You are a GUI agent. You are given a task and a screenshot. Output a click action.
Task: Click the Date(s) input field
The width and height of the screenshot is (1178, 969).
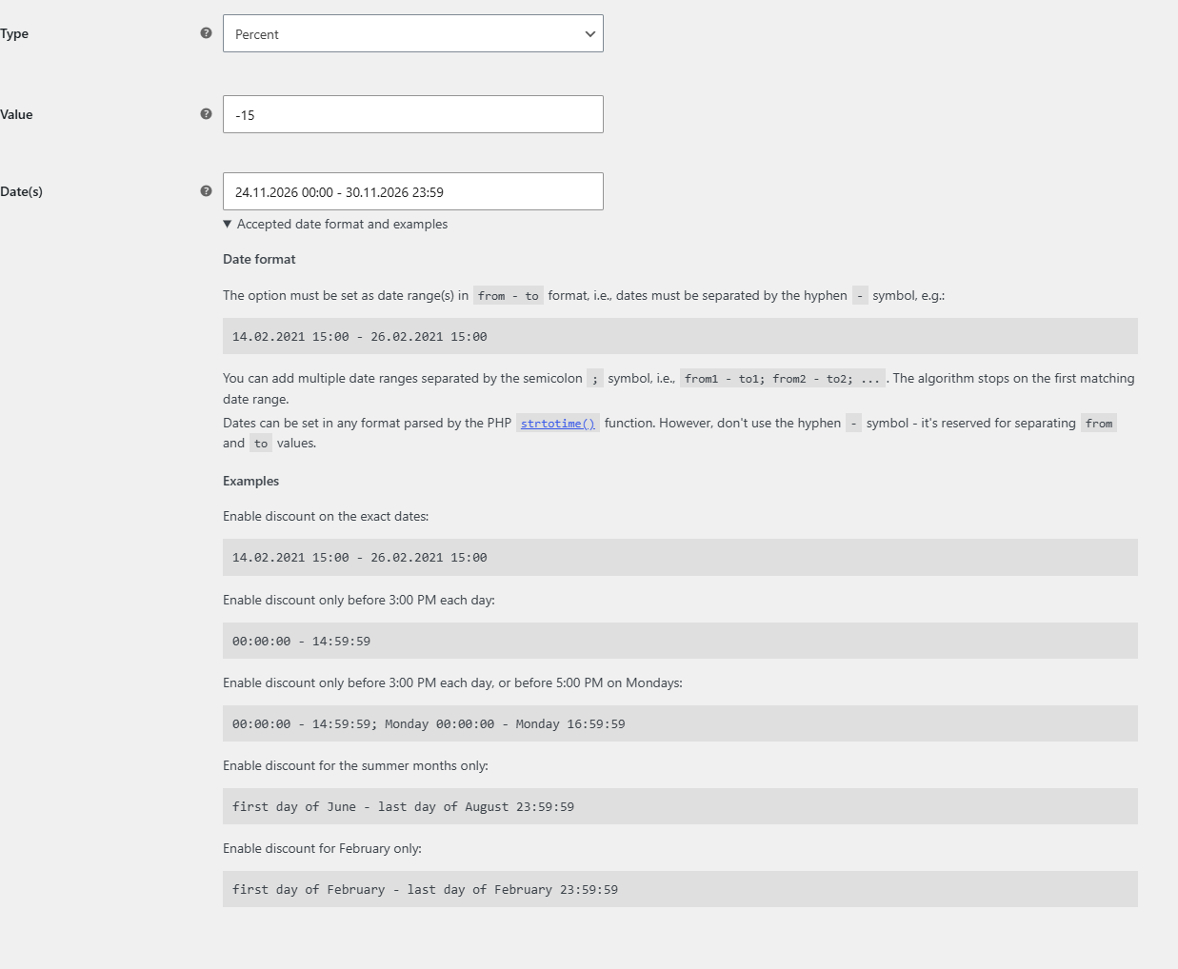[413, 191]
